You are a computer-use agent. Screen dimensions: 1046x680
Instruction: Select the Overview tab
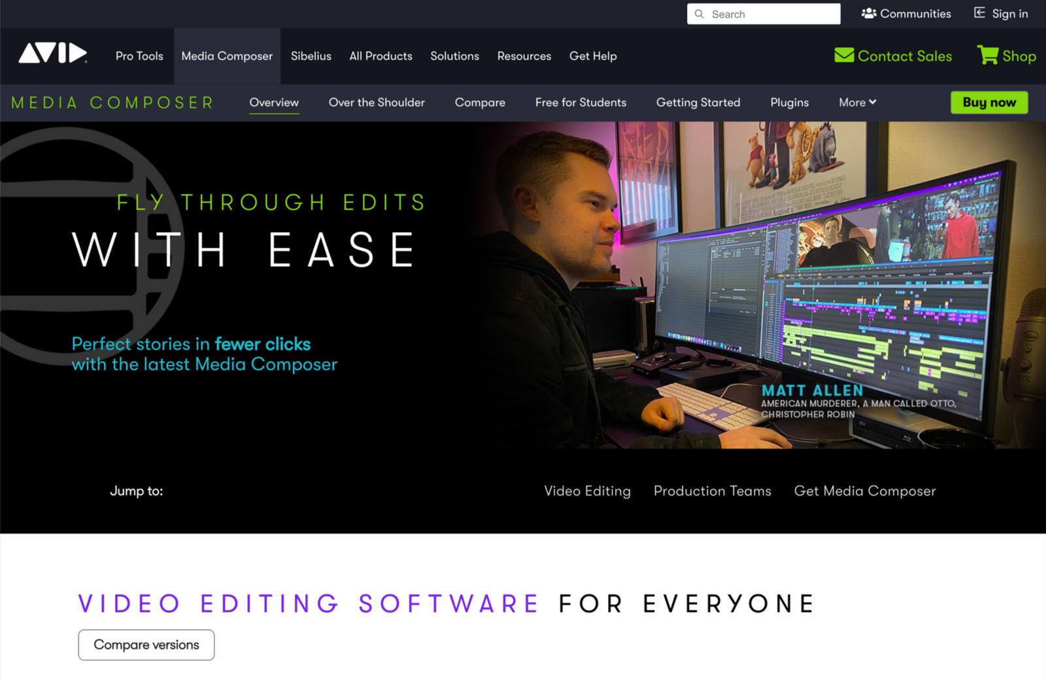point(274,103)
